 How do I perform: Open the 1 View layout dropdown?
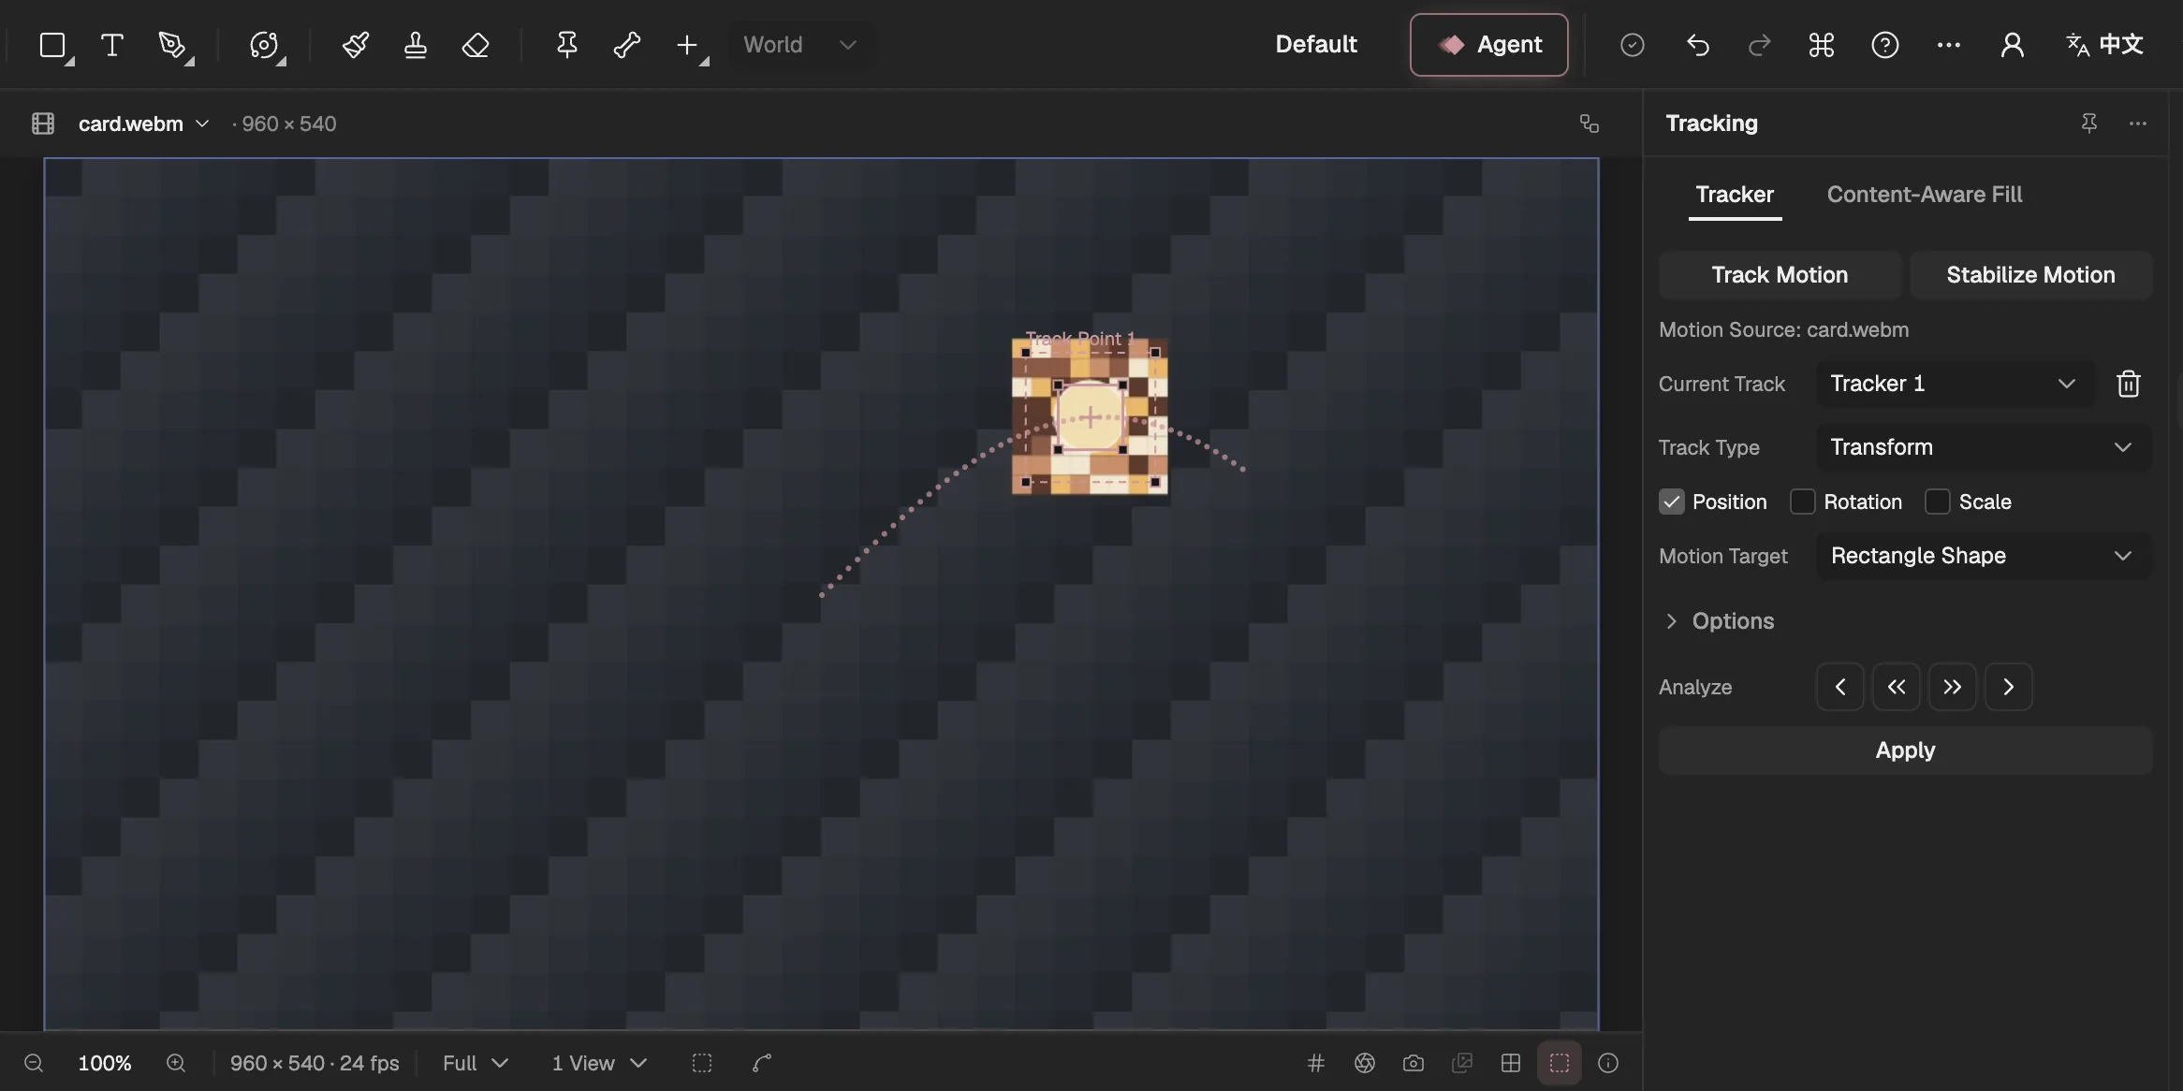tap(599, 1063)
